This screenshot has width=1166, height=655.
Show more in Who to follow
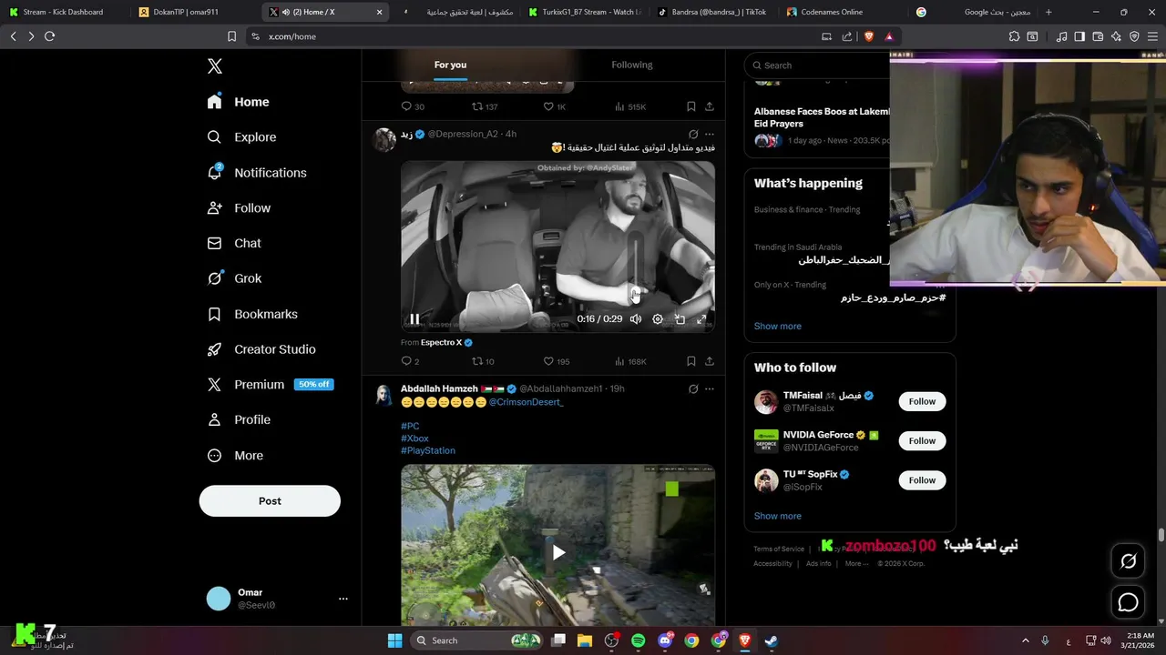[778, 516]
